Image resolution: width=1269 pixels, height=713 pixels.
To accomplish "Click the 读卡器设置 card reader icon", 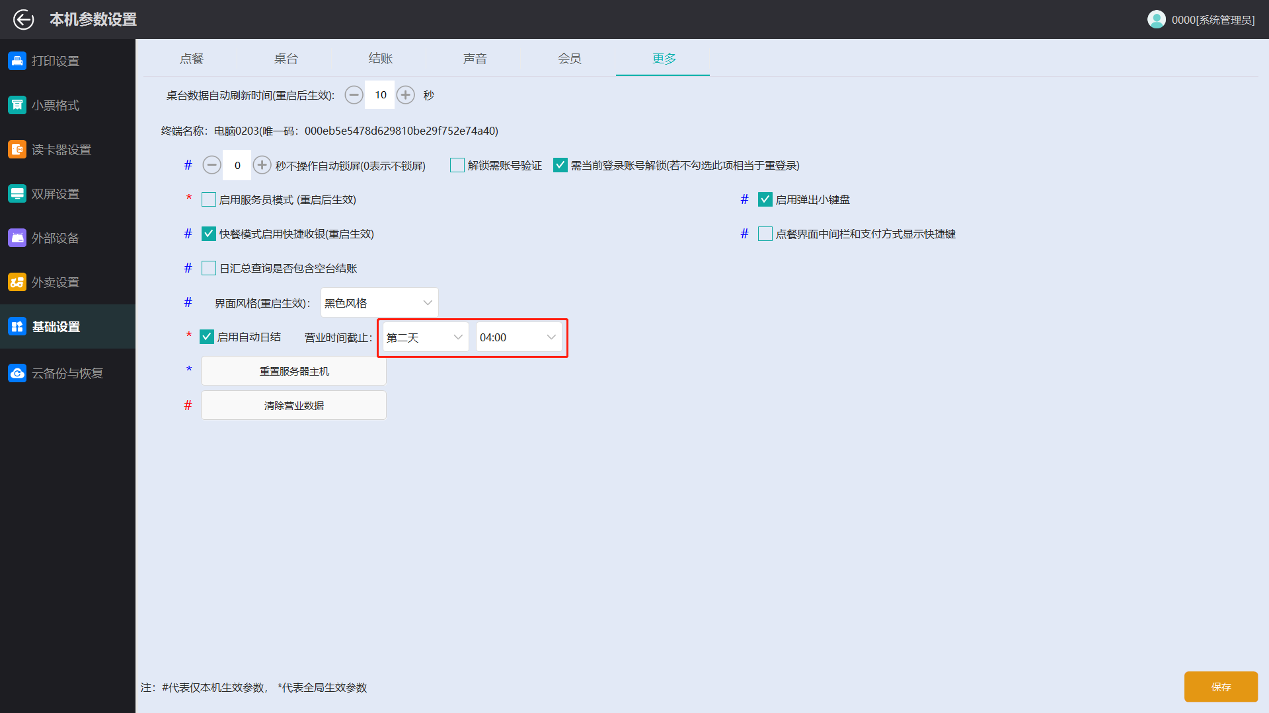I will coord(17,149).
